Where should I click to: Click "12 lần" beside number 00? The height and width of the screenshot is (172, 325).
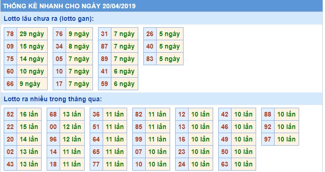(x=72, y=127)
